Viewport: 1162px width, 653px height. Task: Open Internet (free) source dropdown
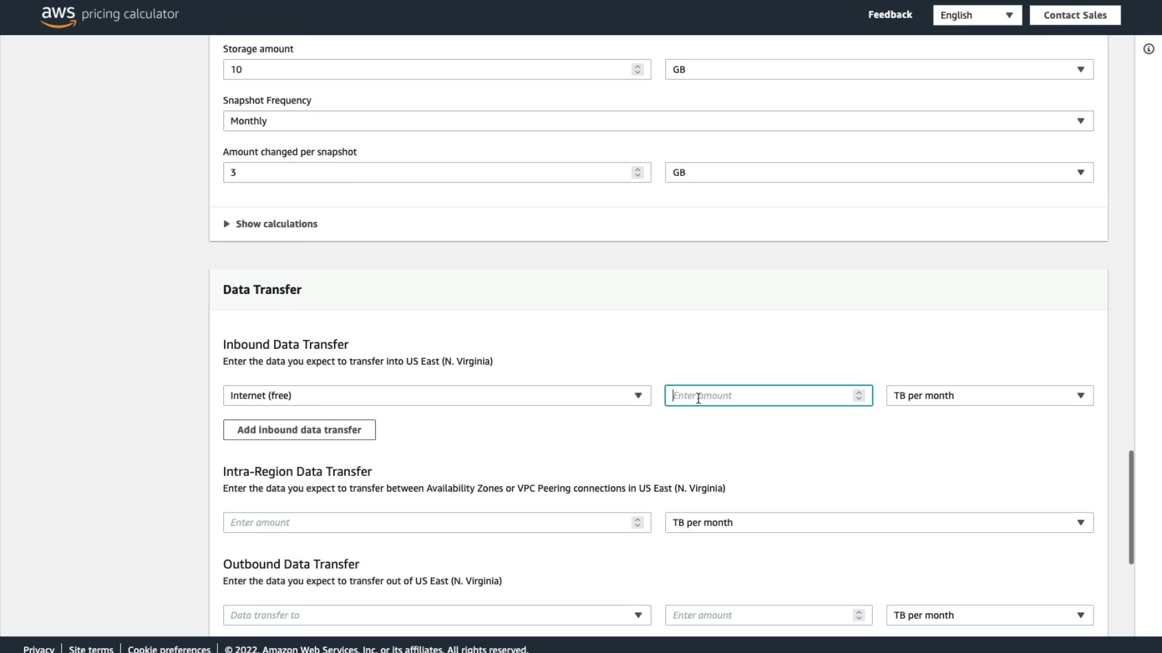point(436,395)
